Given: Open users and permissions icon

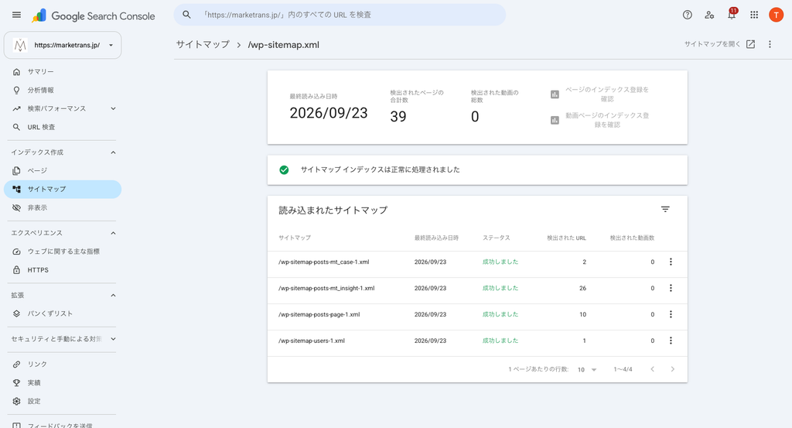Looking at the screenshot, I should point(709,15).
